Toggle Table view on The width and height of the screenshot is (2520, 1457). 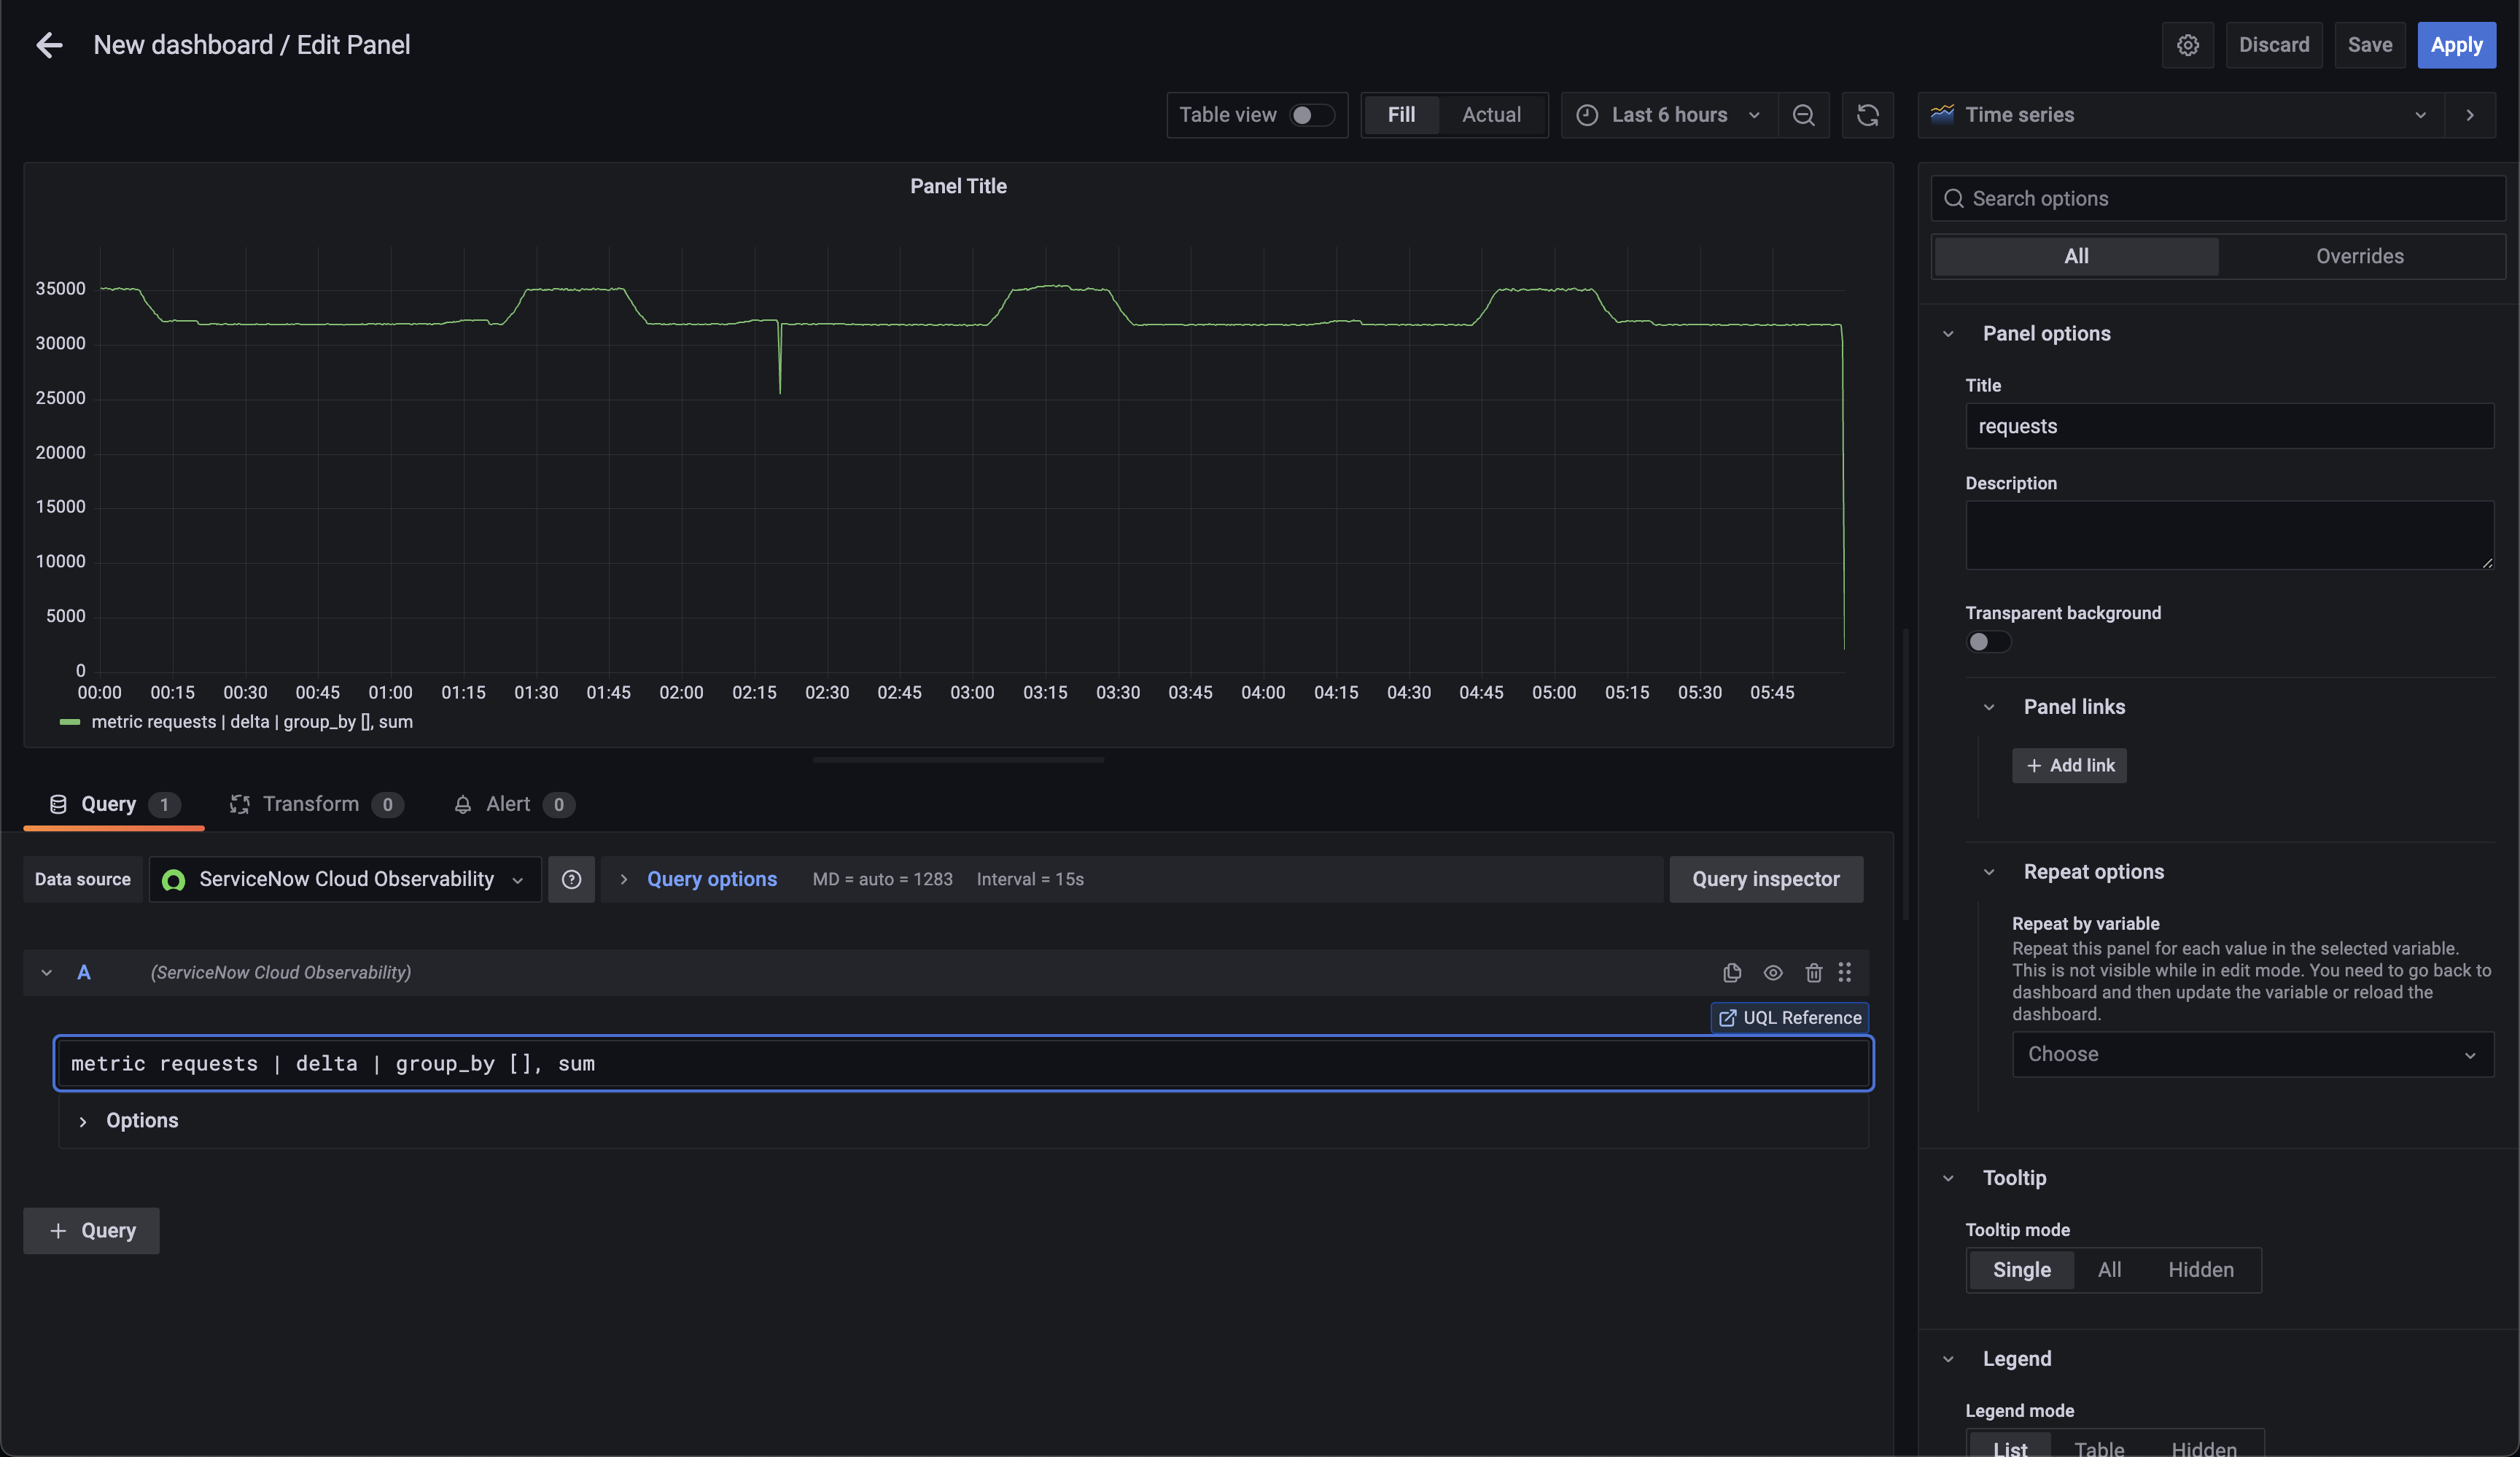click(1312, 115)
